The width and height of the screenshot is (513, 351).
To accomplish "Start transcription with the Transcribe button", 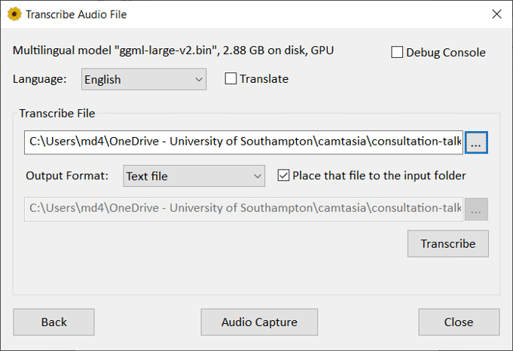I will [448, 244].
